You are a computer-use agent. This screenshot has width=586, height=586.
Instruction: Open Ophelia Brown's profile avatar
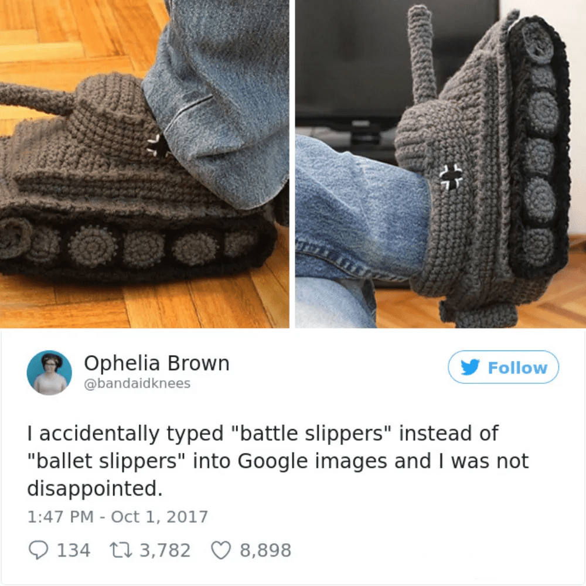pyautogui.click(x=49, y=372)
